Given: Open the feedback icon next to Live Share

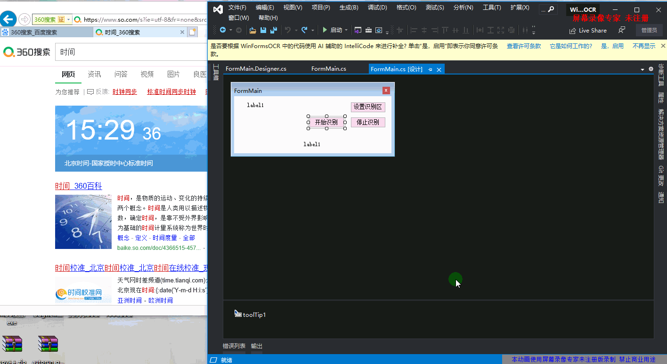Looking at the screenshot, I should pos(622,30).
